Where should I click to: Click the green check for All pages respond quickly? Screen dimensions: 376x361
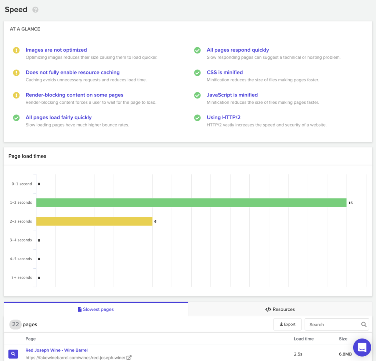pos(197,50)
